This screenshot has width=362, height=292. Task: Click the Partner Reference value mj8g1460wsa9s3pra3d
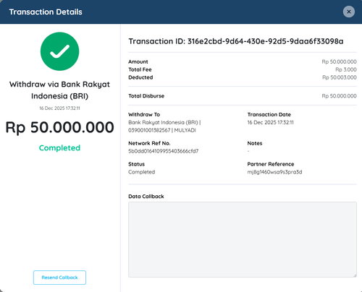(x=274, y=172)
